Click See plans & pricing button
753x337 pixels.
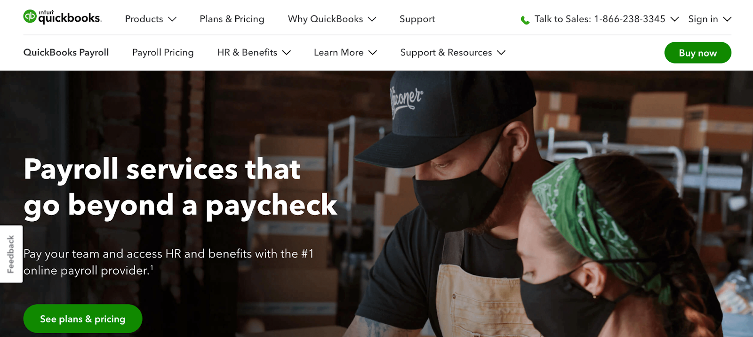[x=83, y=319]
